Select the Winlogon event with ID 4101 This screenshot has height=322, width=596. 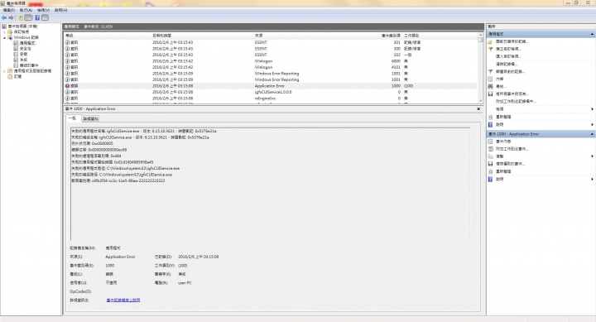coord(271,67)
